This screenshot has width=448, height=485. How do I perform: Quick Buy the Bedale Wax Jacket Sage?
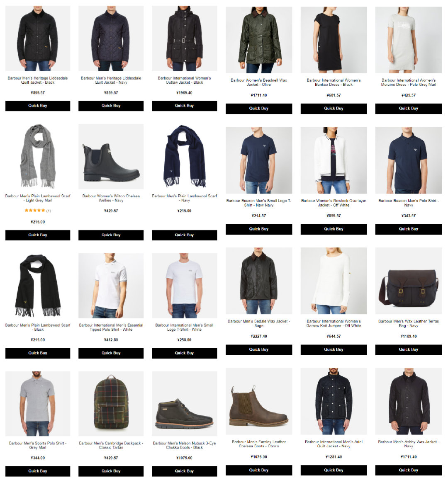coord(259,349)
